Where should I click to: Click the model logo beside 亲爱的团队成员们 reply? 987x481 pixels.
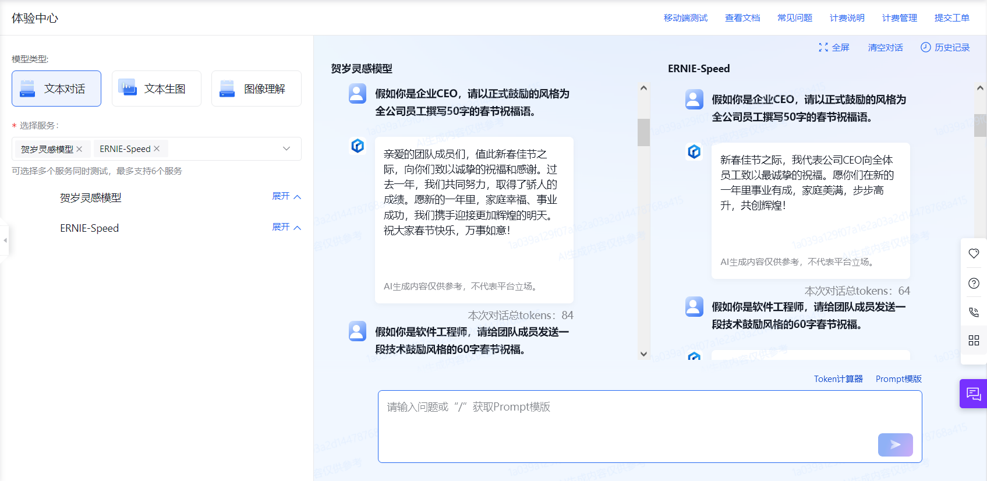point(358,146)
